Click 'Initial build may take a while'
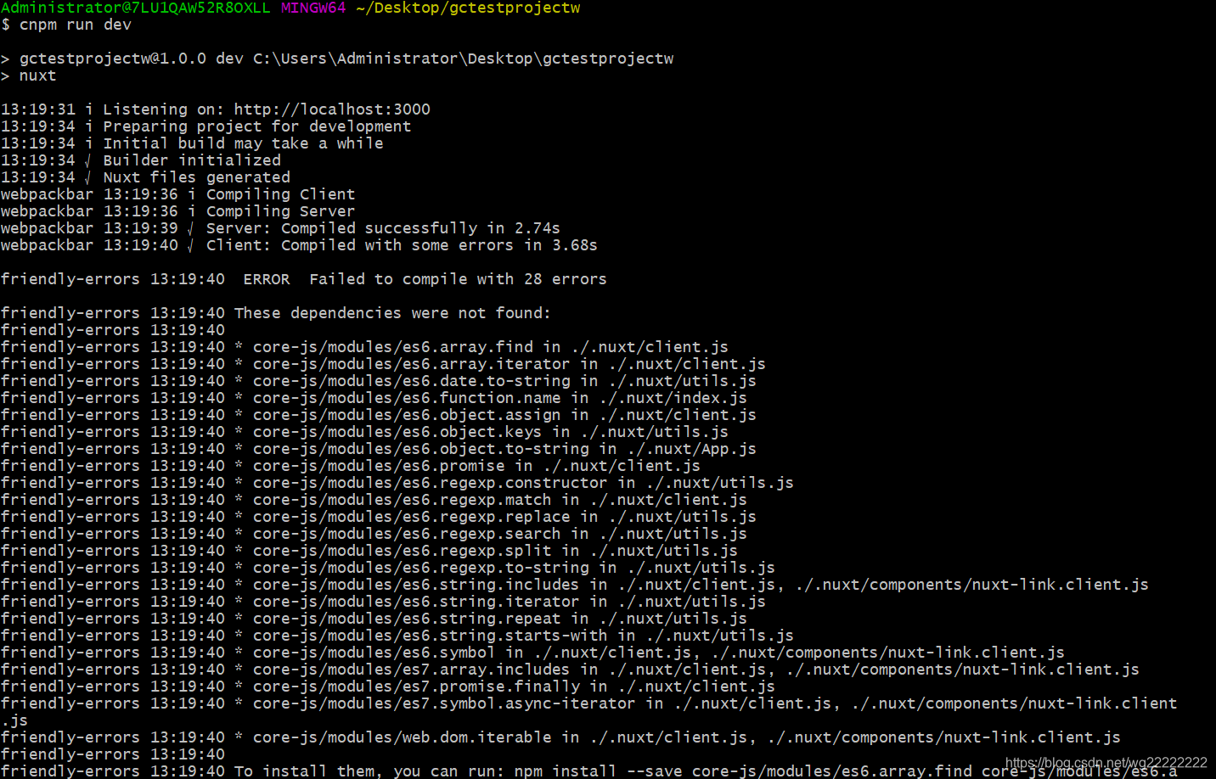Image resolution: width=1216 pixels, height=779 pixels. coord(192,143)
